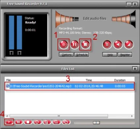
Task: Select the rec0202-204642.mp3 file row
Action: click(70, 86)
